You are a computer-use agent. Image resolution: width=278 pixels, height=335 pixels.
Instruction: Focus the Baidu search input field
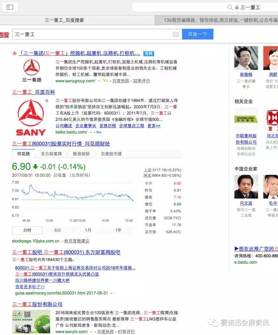pos(97,34)
